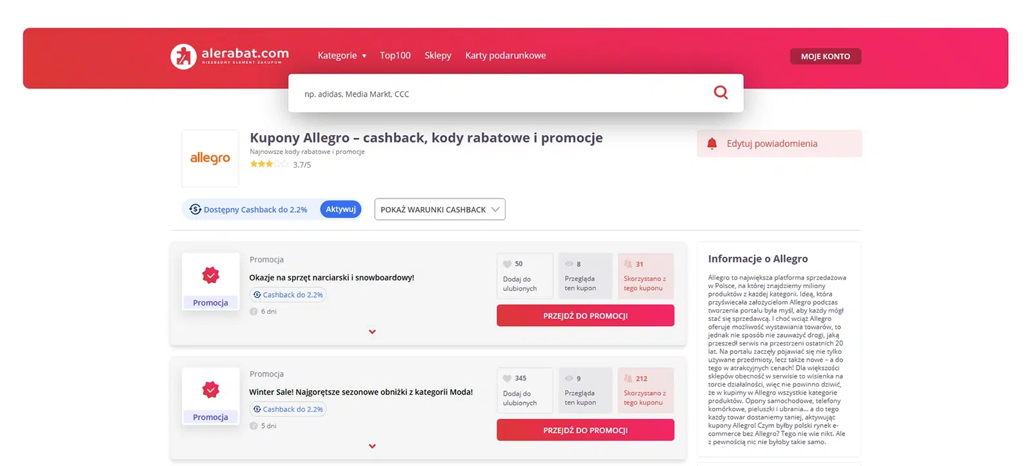Screen dimensions: 1032x466
Task: Click the MOJE KONTO button
Action: pyautogui.click(x=826, y=56)
